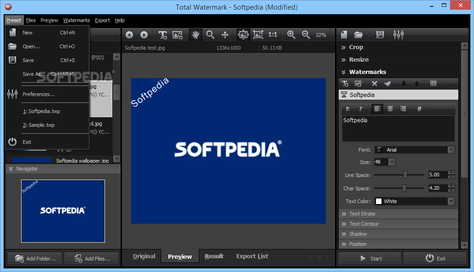Zoom out on the preview
Screen dimensions: 474x272
306,35
